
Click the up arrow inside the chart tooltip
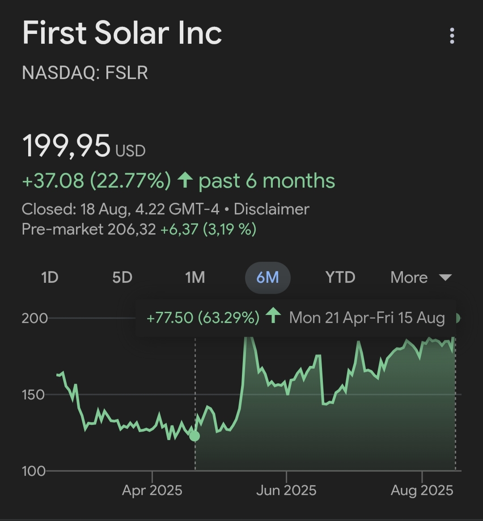click(273, 317)
